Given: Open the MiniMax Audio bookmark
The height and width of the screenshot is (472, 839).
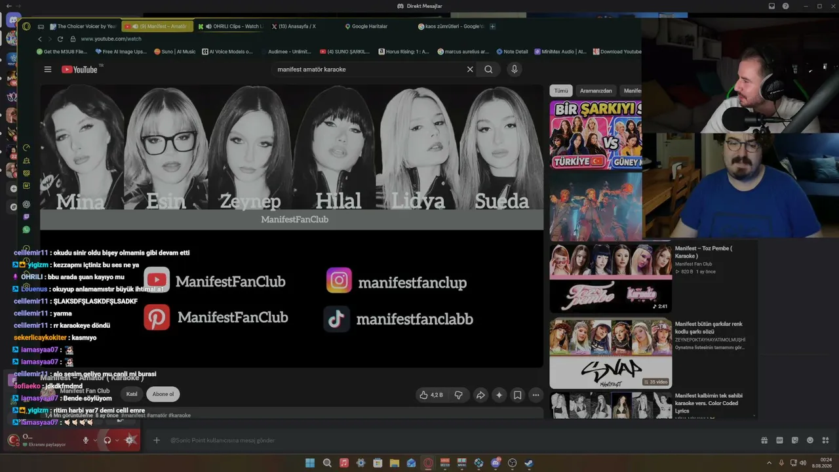Looking at the screenshot, I should tap(560, 52).
